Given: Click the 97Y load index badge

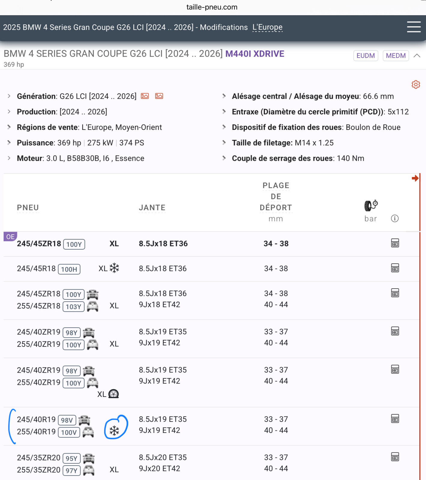Looking at the screenshot, I should click(x=71, y=470).
